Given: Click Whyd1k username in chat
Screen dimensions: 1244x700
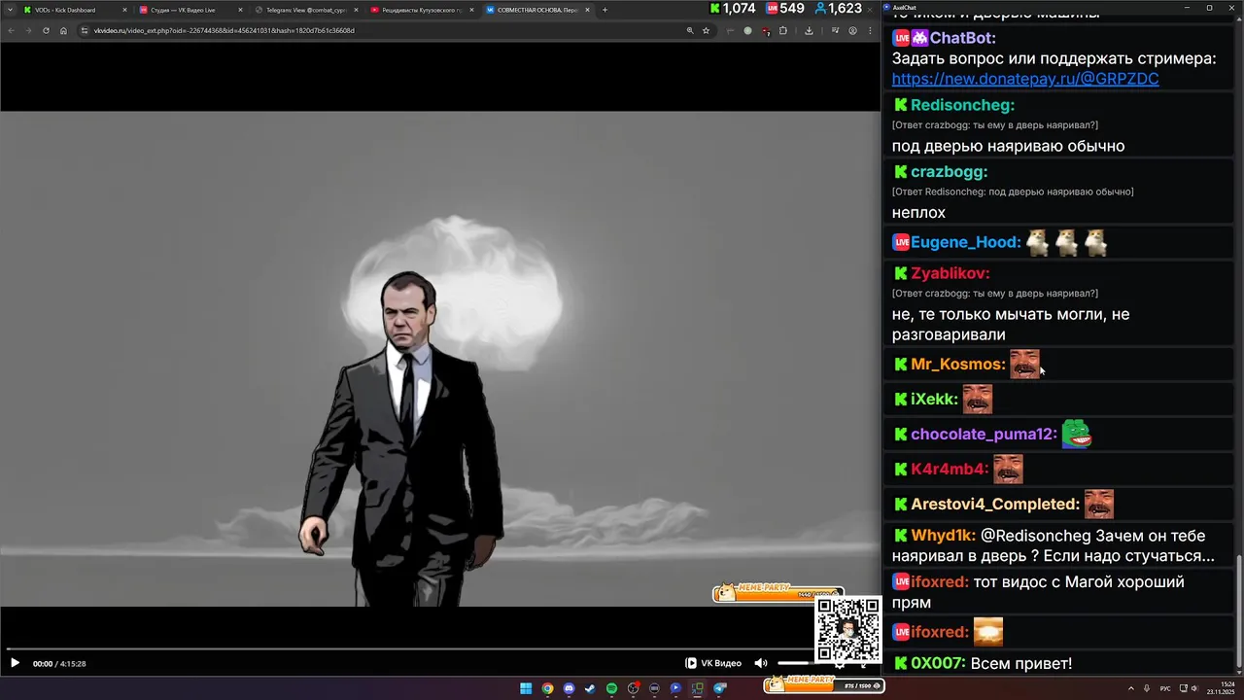Looking at the screenshot, I should (943, 535).
